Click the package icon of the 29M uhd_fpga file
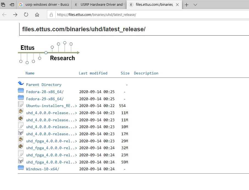The height and width of the screenshot is (190, 249). (x=21, y=139)
